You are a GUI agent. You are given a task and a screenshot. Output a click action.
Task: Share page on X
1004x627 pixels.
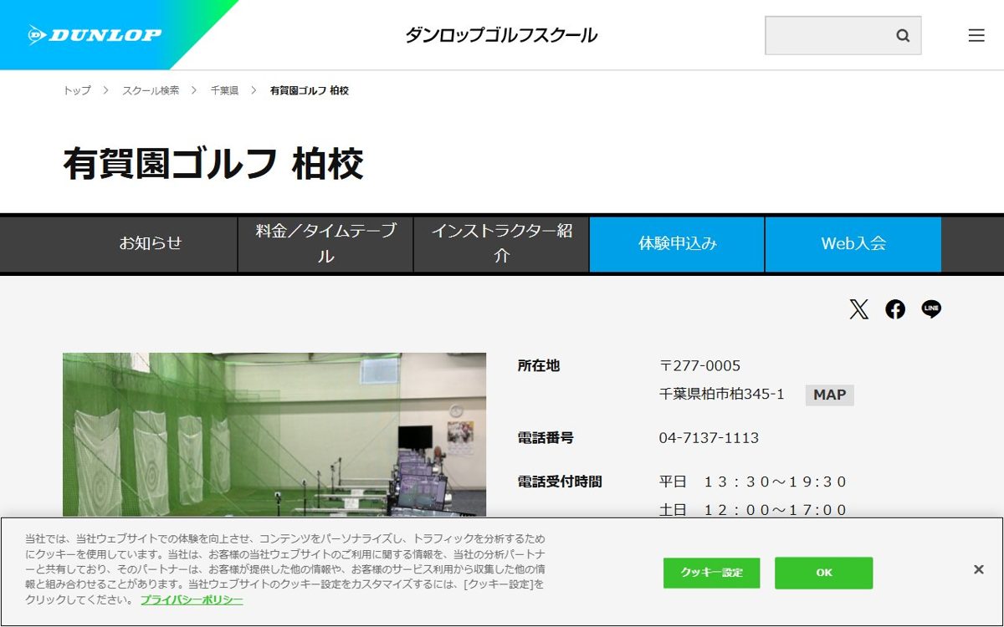coord(859,309)
